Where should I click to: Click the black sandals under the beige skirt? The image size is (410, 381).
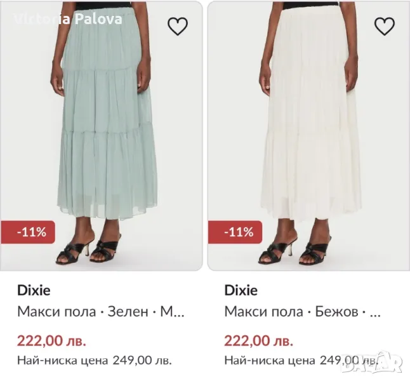tap(296, 250)
